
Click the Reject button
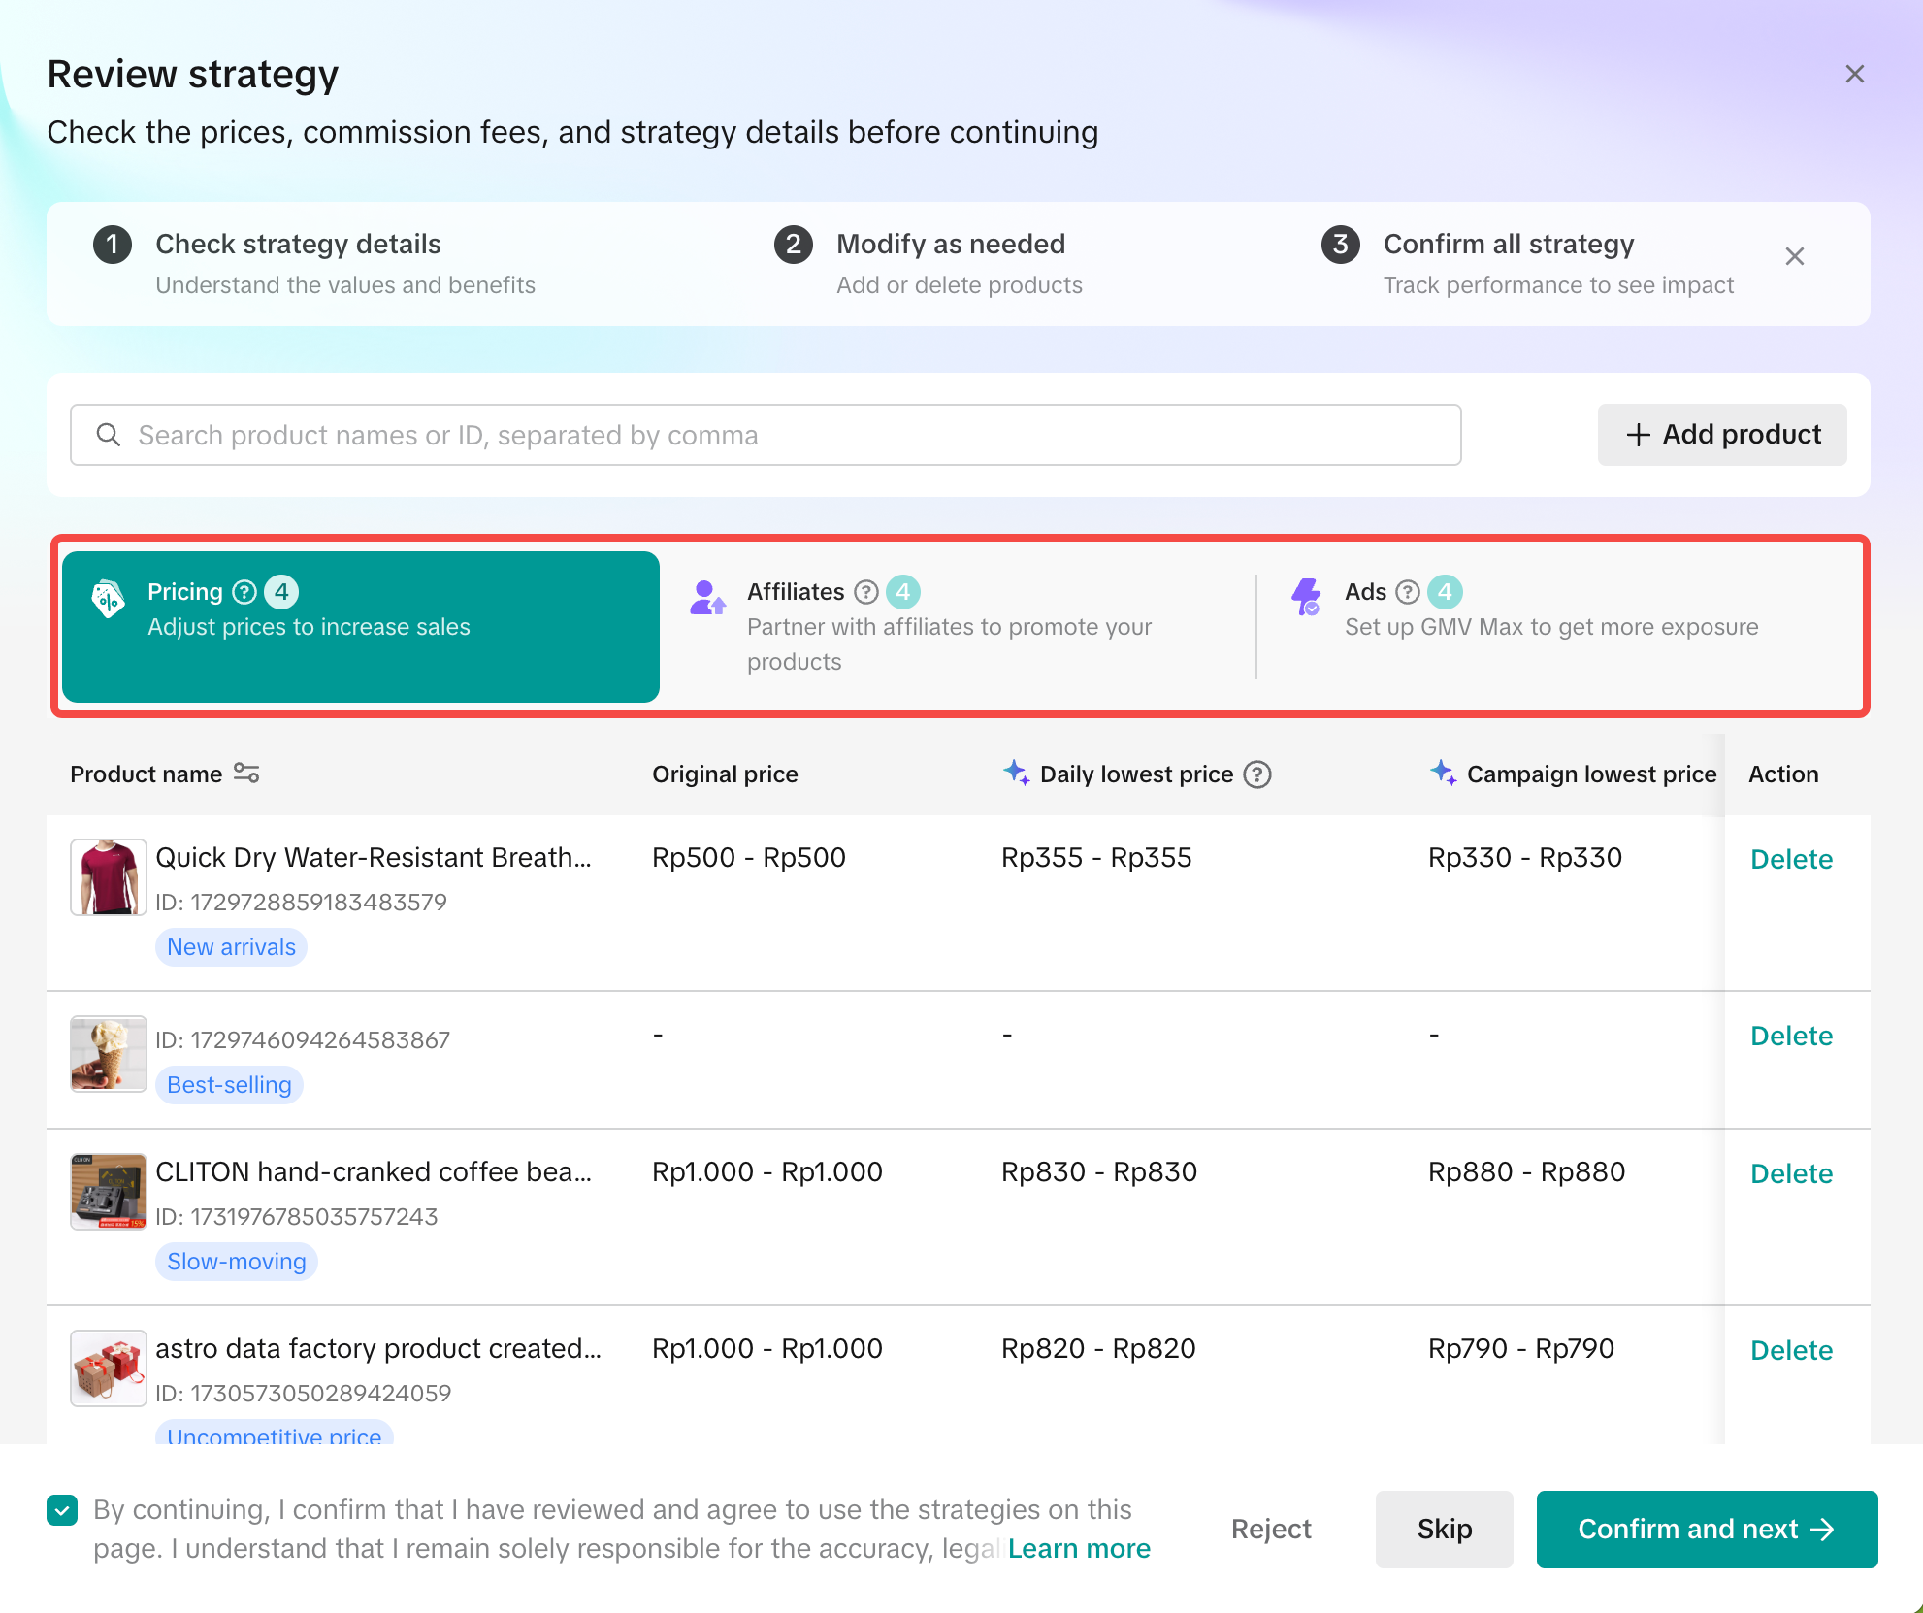1271,1530
